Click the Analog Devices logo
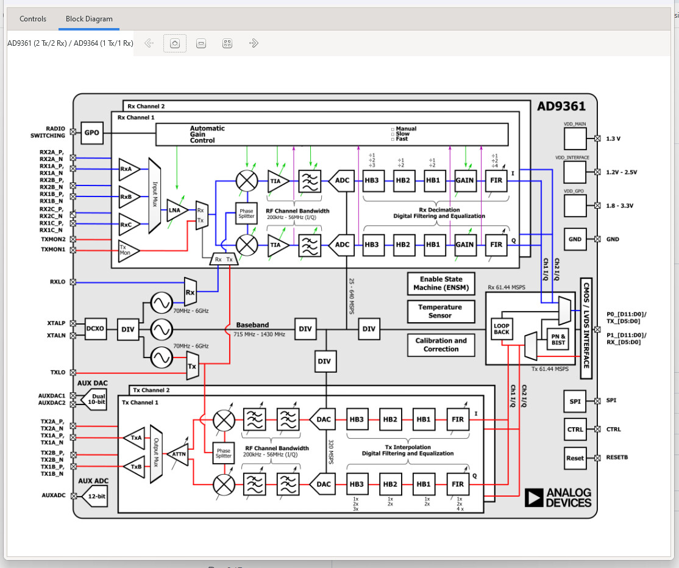The image size is (679, 568). tap(558, 497)
